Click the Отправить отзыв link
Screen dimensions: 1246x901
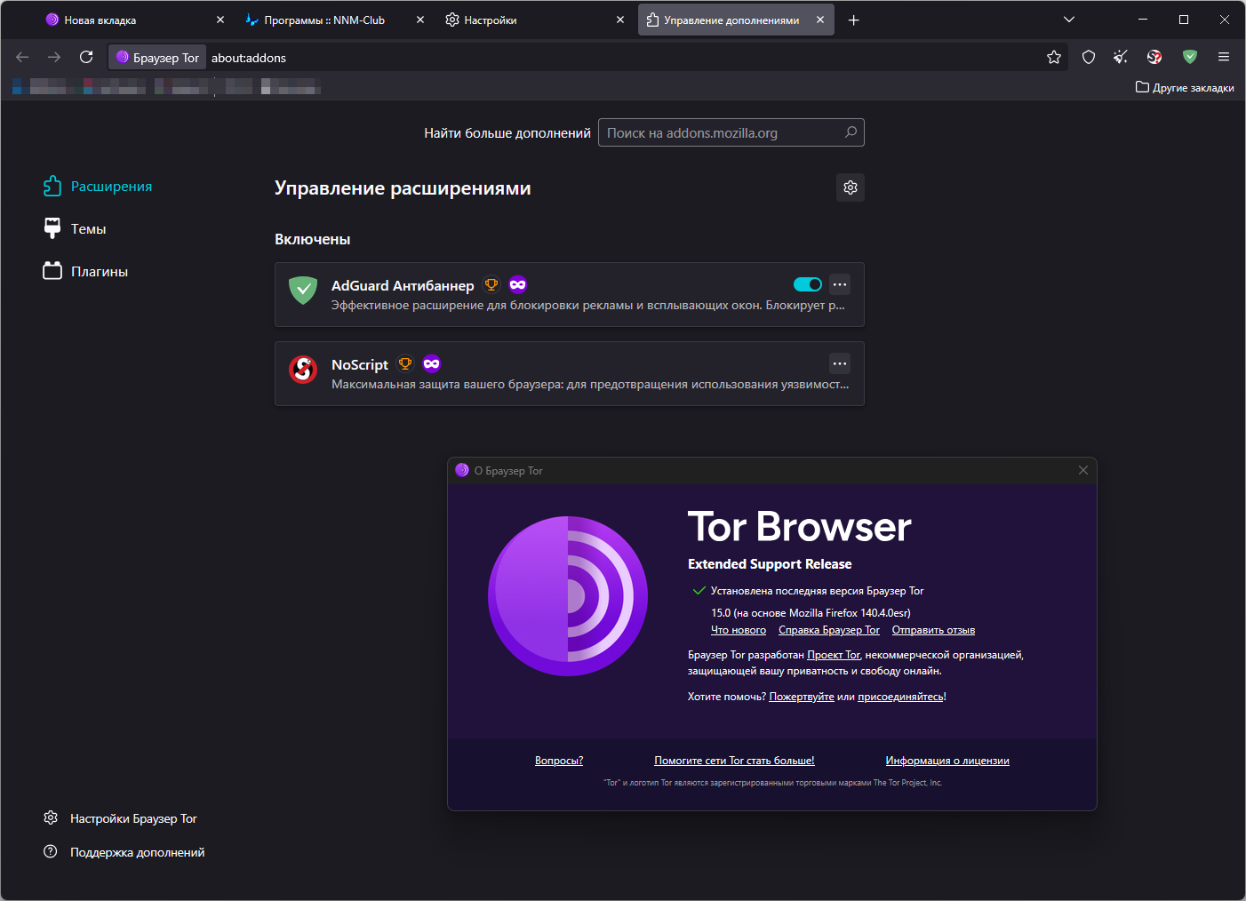(933, 630)
